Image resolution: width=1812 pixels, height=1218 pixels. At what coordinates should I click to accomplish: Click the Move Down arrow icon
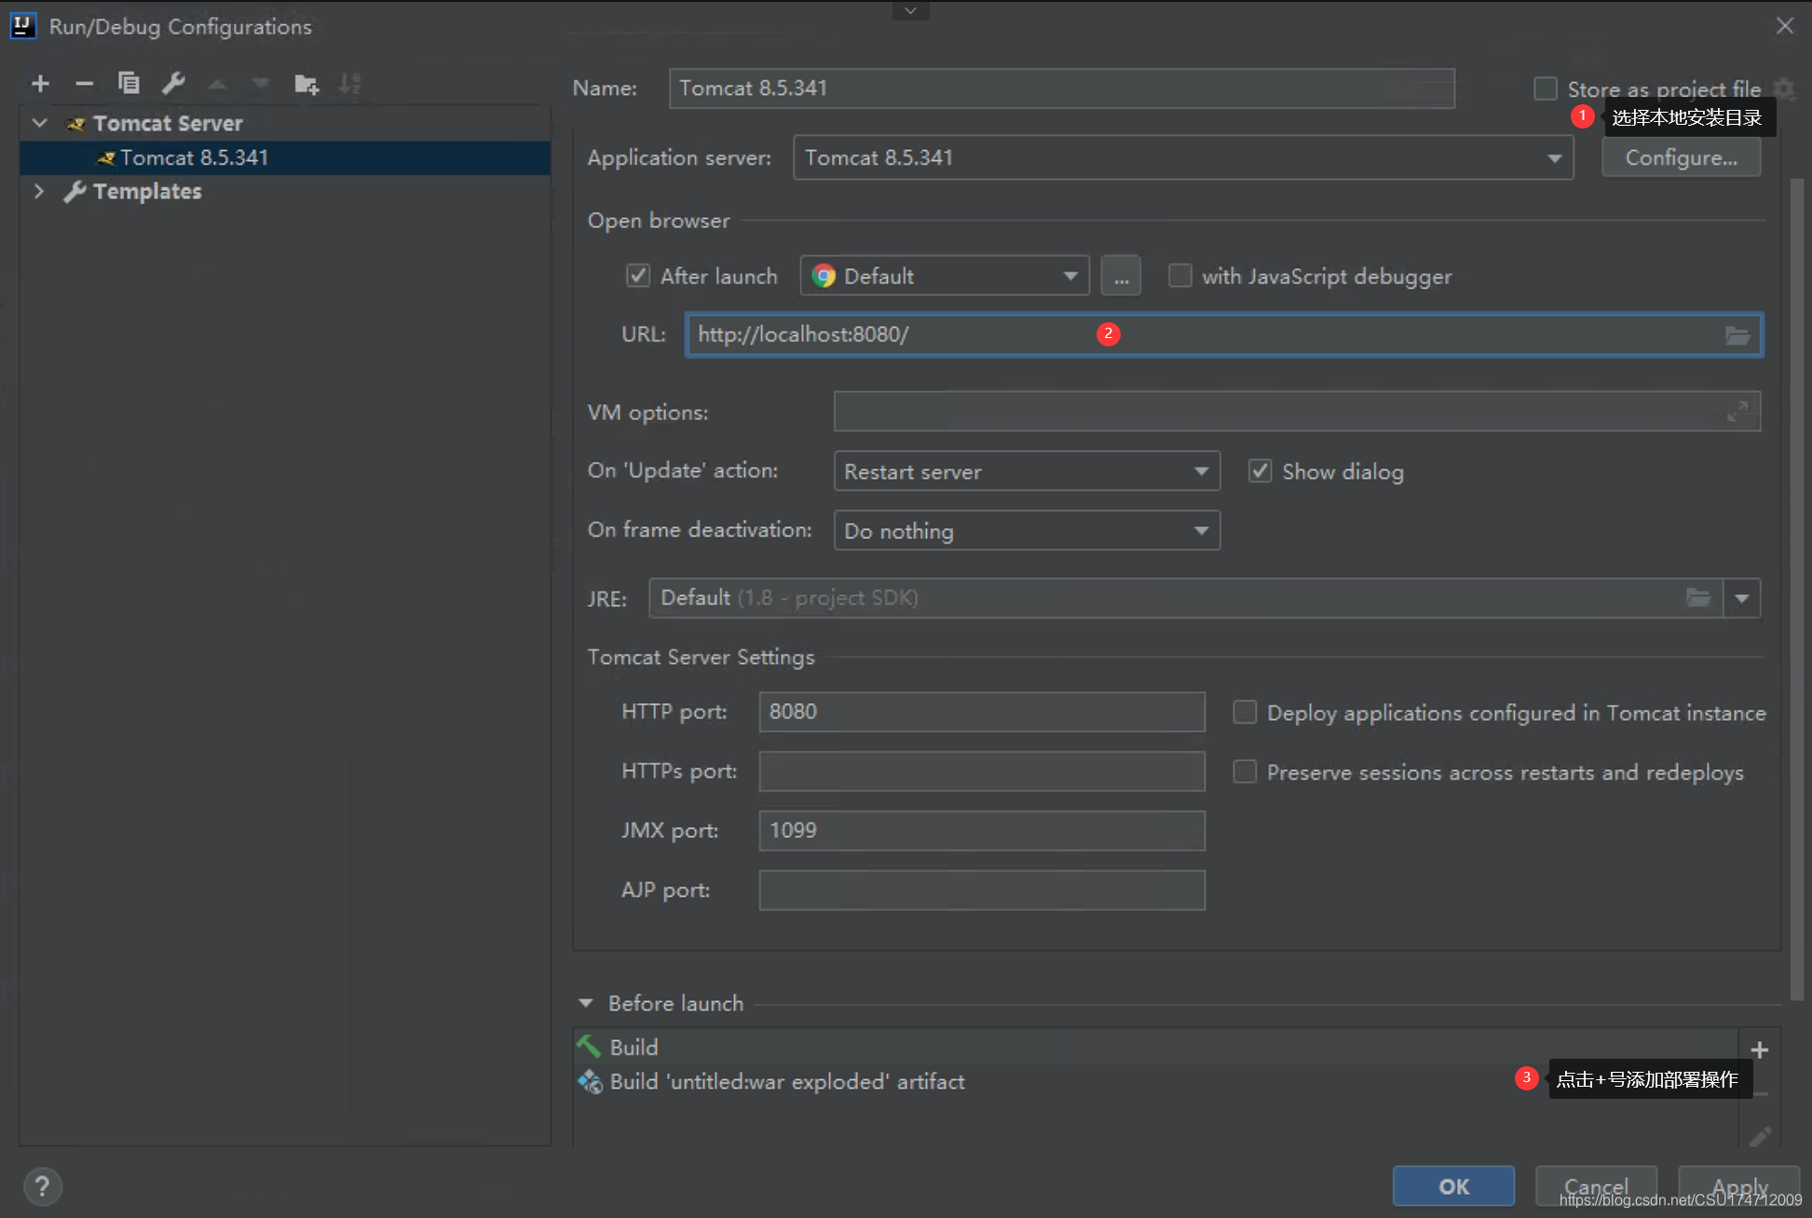tap(261, 84)
